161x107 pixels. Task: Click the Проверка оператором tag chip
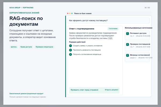coord(44,47)
